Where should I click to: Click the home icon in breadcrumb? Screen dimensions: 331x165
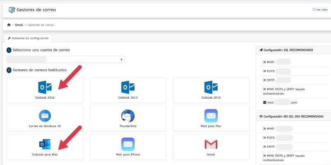tap(9, 25)
